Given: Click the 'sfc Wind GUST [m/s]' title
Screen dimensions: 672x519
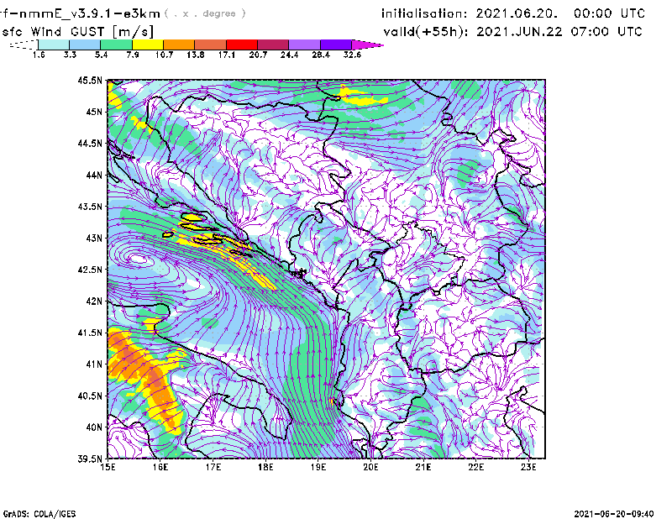Looking at the screenshot, I should [77, 32].
